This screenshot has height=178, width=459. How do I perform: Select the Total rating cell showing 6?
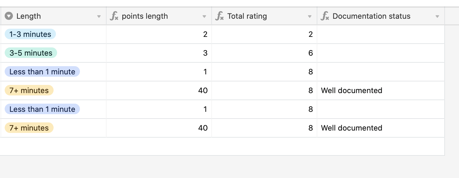pos(264,53)
